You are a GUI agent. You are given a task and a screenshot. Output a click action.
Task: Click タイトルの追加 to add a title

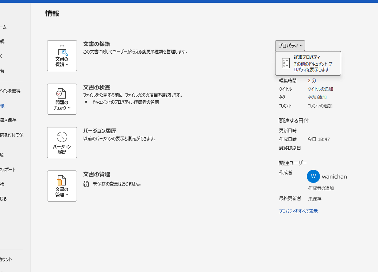click(x=320, y=89)
